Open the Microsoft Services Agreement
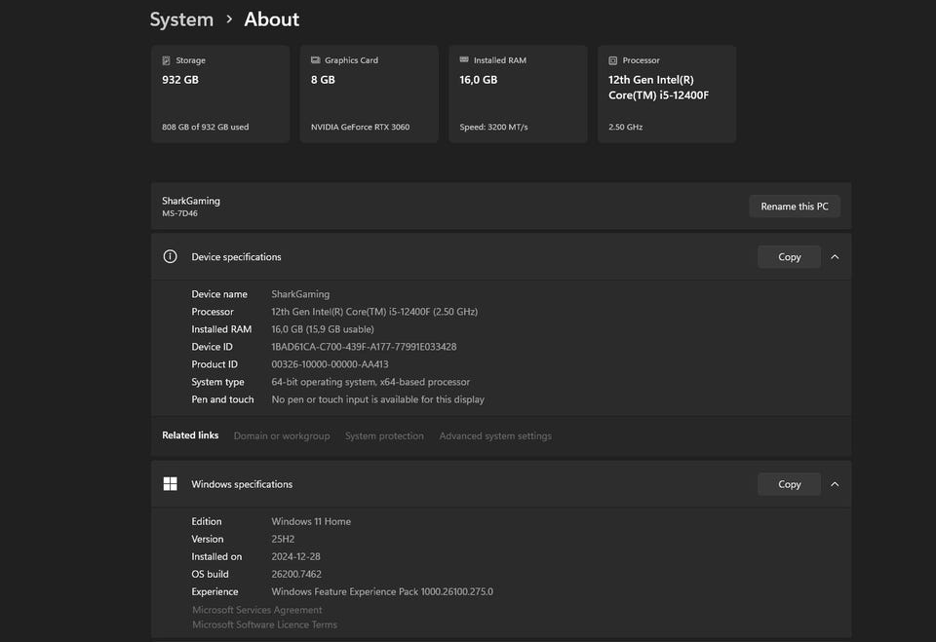Screen dimensions: 936x642 tap(256, 610)
